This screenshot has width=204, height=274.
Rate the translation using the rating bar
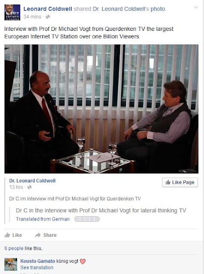coord(87,219)
